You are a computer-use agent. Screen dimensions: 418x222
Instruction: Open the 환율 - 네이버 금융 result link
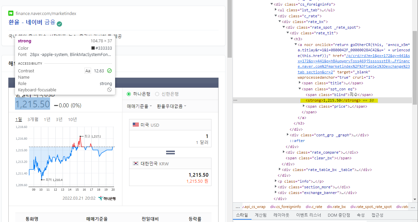(x=32, y=23)
